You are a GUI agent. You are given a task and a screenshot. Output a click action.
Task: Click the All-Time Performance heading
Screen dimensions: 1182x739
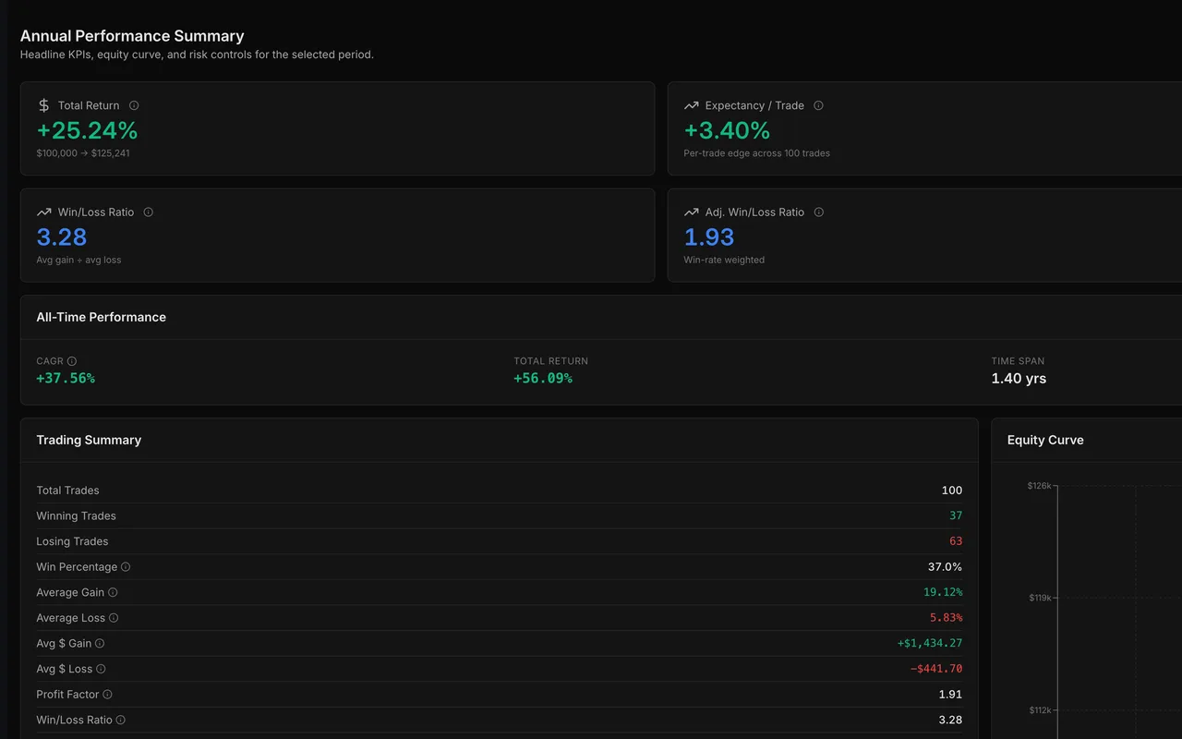coord(102,317)
